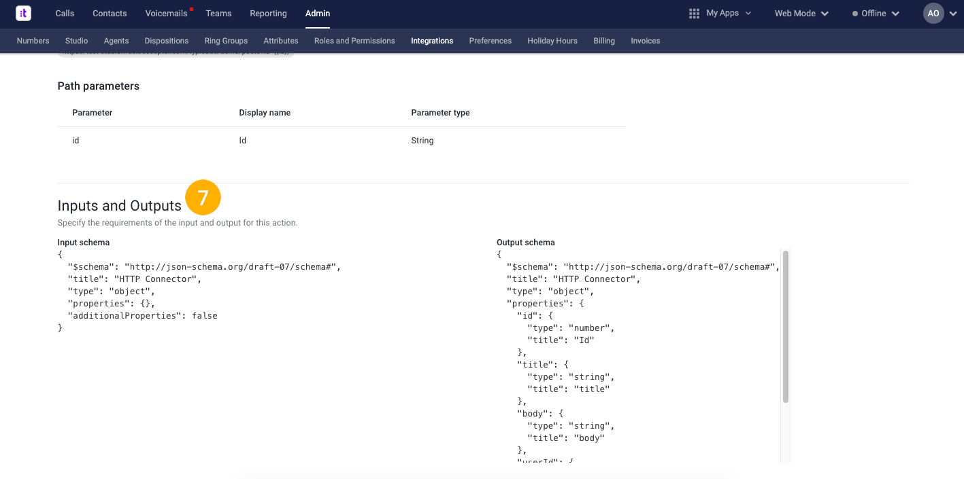Go to the Billing section
The image size is (964, 479).
tap(604, 41)
